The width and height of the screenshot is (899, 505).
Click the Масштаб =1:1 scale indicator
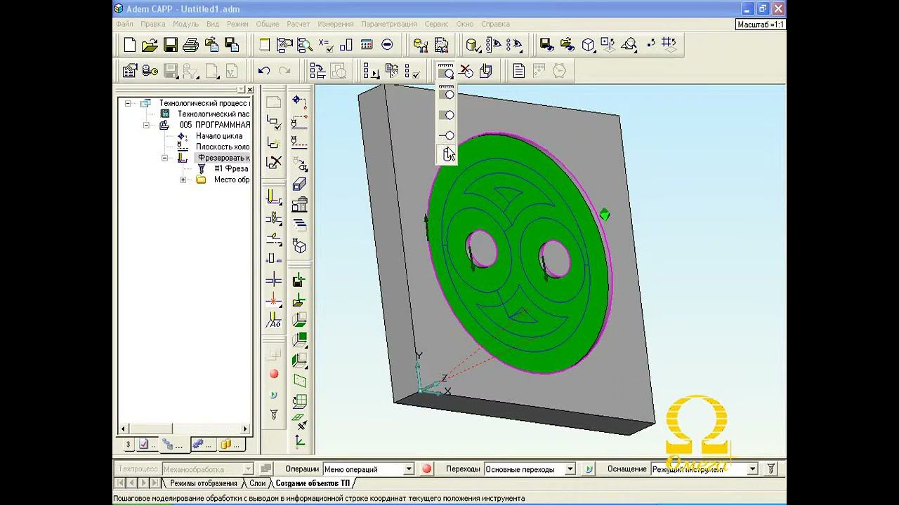tap(761, 25)
